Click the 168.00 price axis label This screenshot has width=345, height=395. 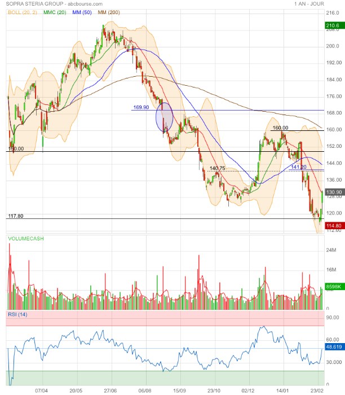(334, 113)
